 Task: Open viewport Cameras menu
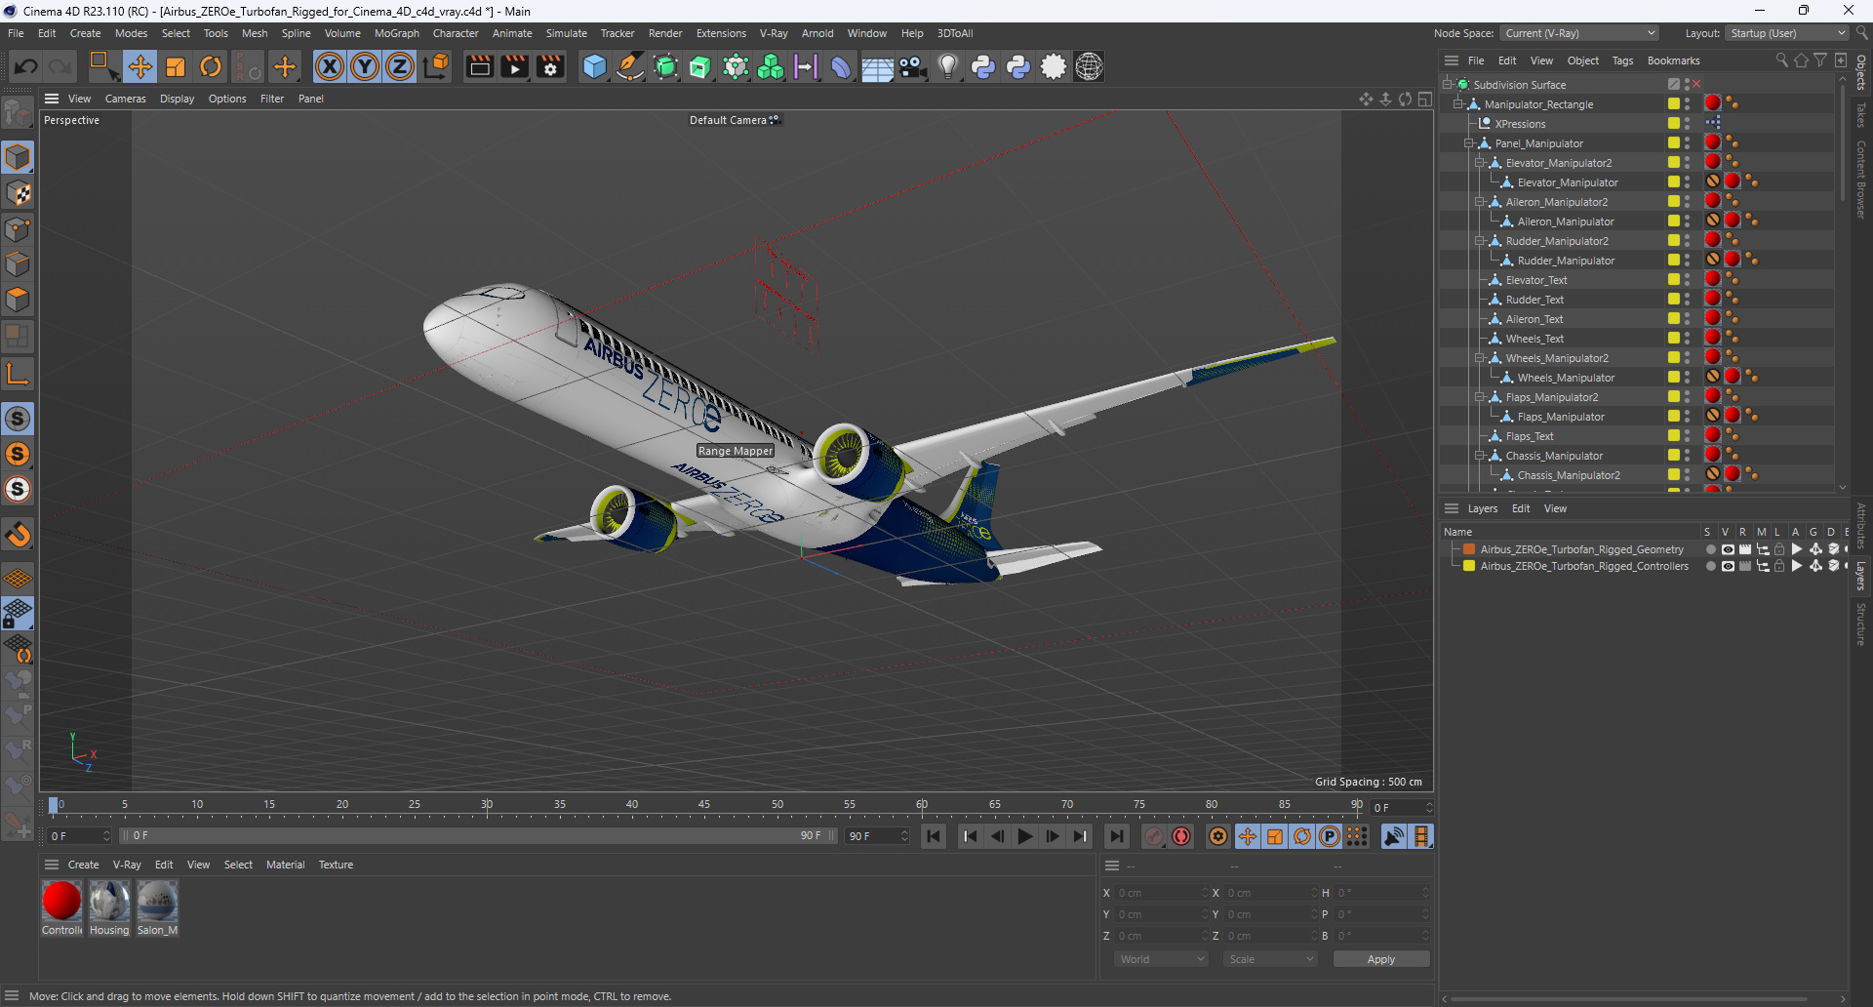(x=125, y=99)
